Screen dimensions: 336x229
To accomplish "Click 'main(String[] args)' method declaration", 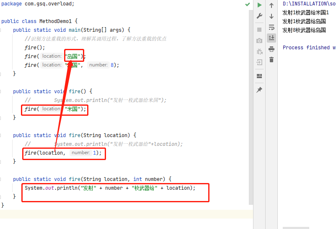I will coord(96,30).
